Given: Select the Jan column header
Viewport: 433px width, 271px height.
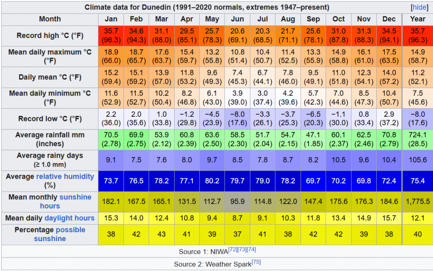Looking at the screenshot, I should 111,19.
